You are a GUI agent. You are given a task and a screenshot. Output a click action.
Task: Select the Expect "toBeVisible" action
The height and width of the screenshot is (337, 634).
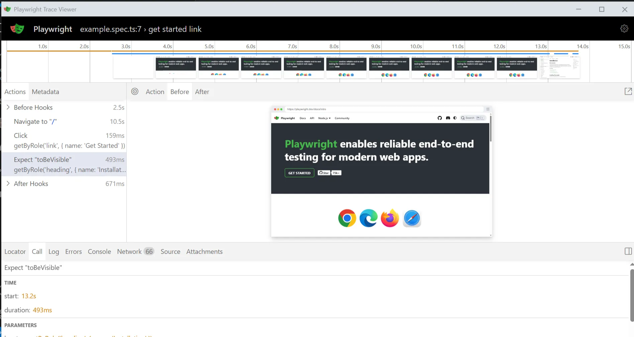point(64,164)
